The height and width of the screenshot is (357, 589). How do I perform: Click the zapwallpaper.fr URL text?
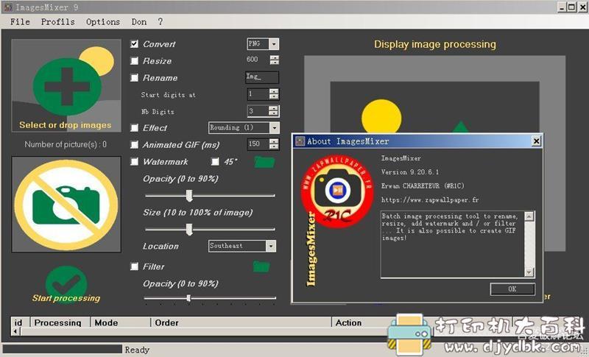430,200
